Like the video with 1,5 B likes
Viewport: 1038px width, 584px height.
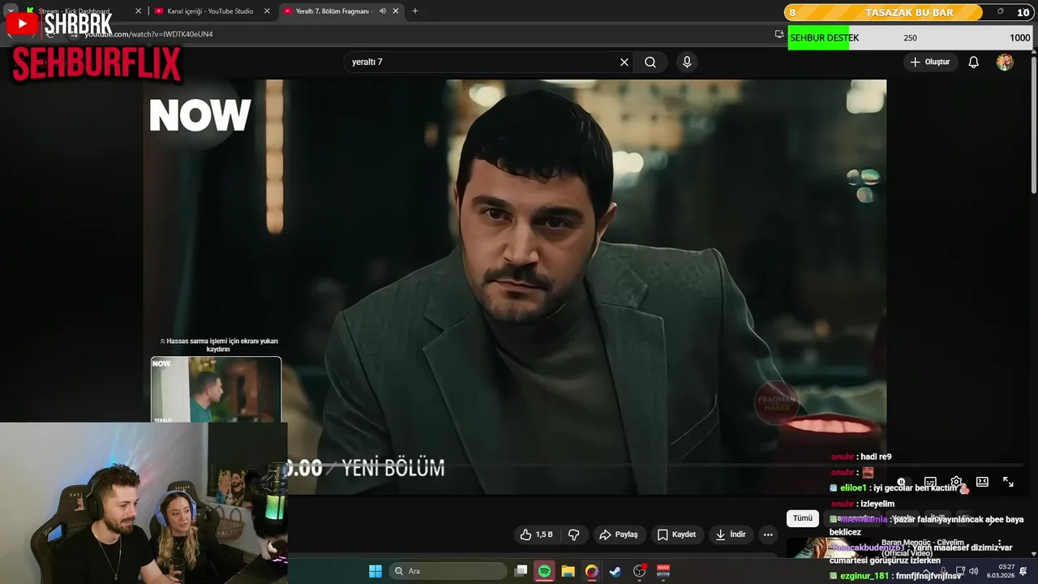536,535
